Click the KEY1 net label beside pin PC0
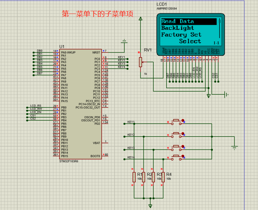Image resolution: width=258 pixels, height=210 pixels. coord(121,57)
